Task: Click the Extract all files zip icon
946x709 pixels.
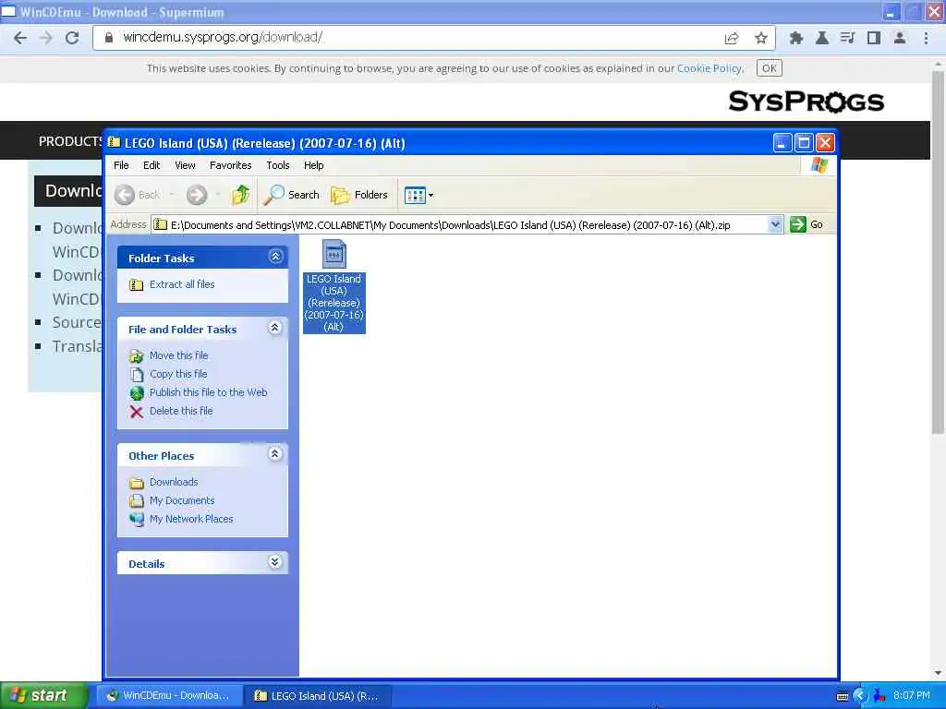Action: (137, 284)
